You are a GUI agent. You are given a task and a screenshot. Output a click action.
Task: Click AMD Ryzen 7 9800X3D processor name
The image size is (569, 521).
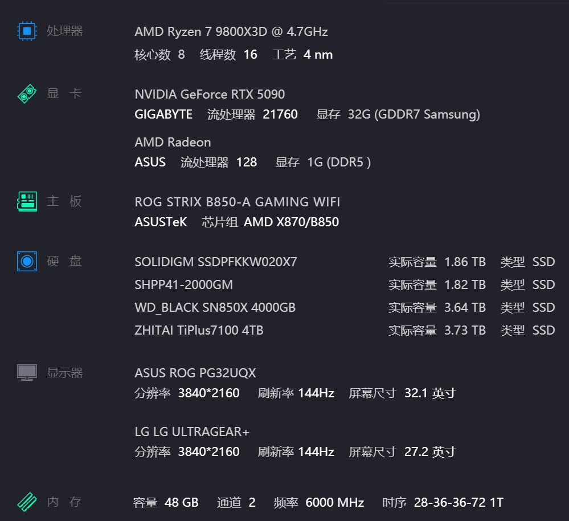pyautogui.click(x=231, y=31)
